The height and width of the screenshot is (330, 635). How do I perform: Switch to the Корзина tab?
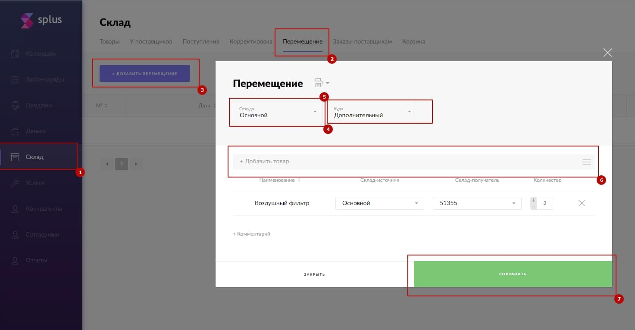(414, 42)
